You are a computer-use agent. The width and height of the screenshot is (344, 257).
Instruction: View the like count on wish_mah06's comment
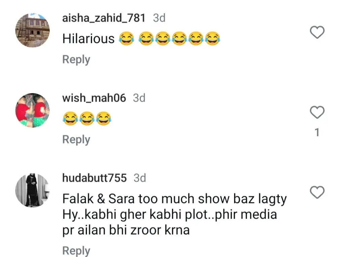click(x=317, y=133)
